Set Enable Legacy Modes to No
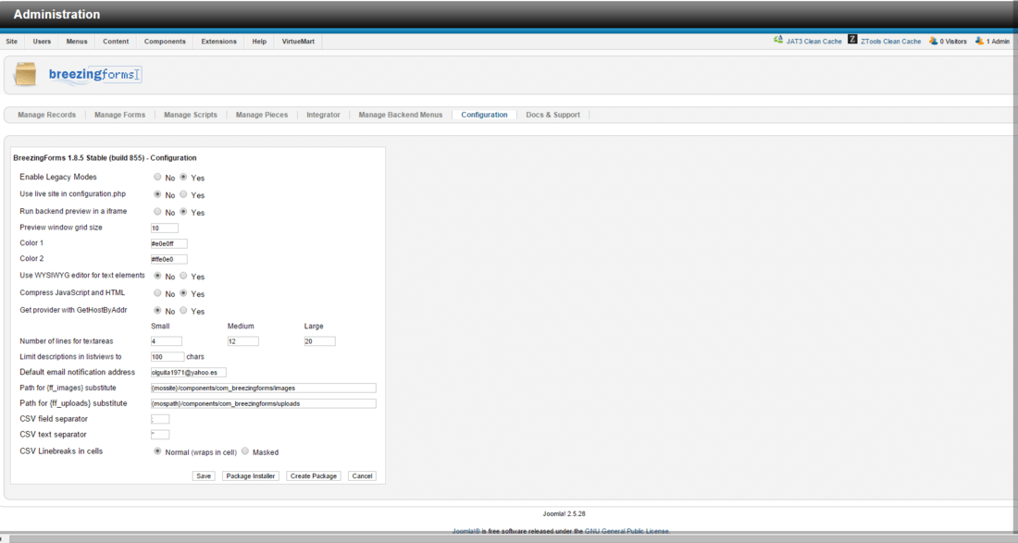Image resolution: width=1018 pixels, height=543 pixels. [x=157, y=177]
